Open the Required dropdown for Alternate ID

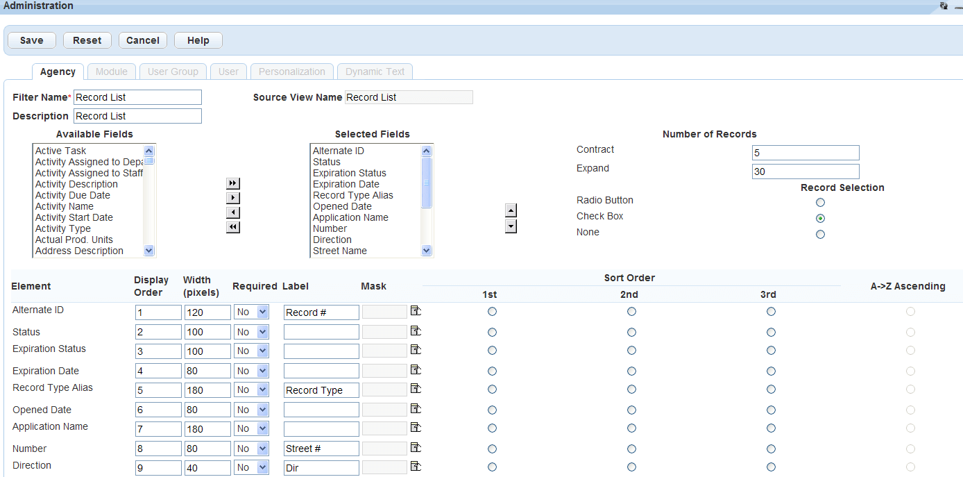coord(251,312)
